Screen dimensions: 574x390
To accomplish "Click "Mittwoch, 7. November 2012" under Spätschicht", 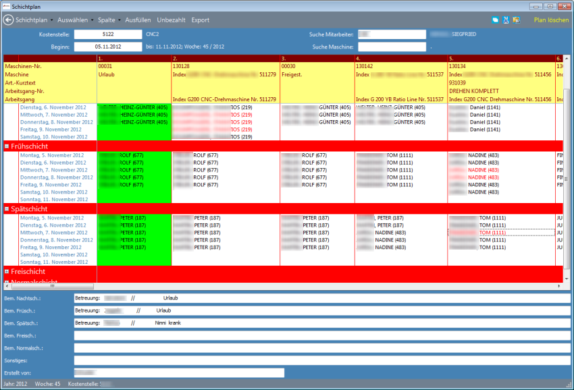I will point(54,233).
